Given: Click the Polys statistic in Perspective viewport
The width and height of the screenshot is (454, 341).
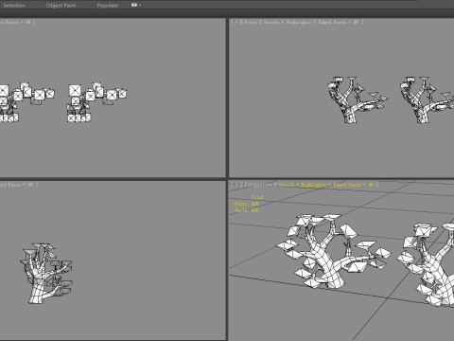Looking at the screenshot, I should click(x=246, y=204).
